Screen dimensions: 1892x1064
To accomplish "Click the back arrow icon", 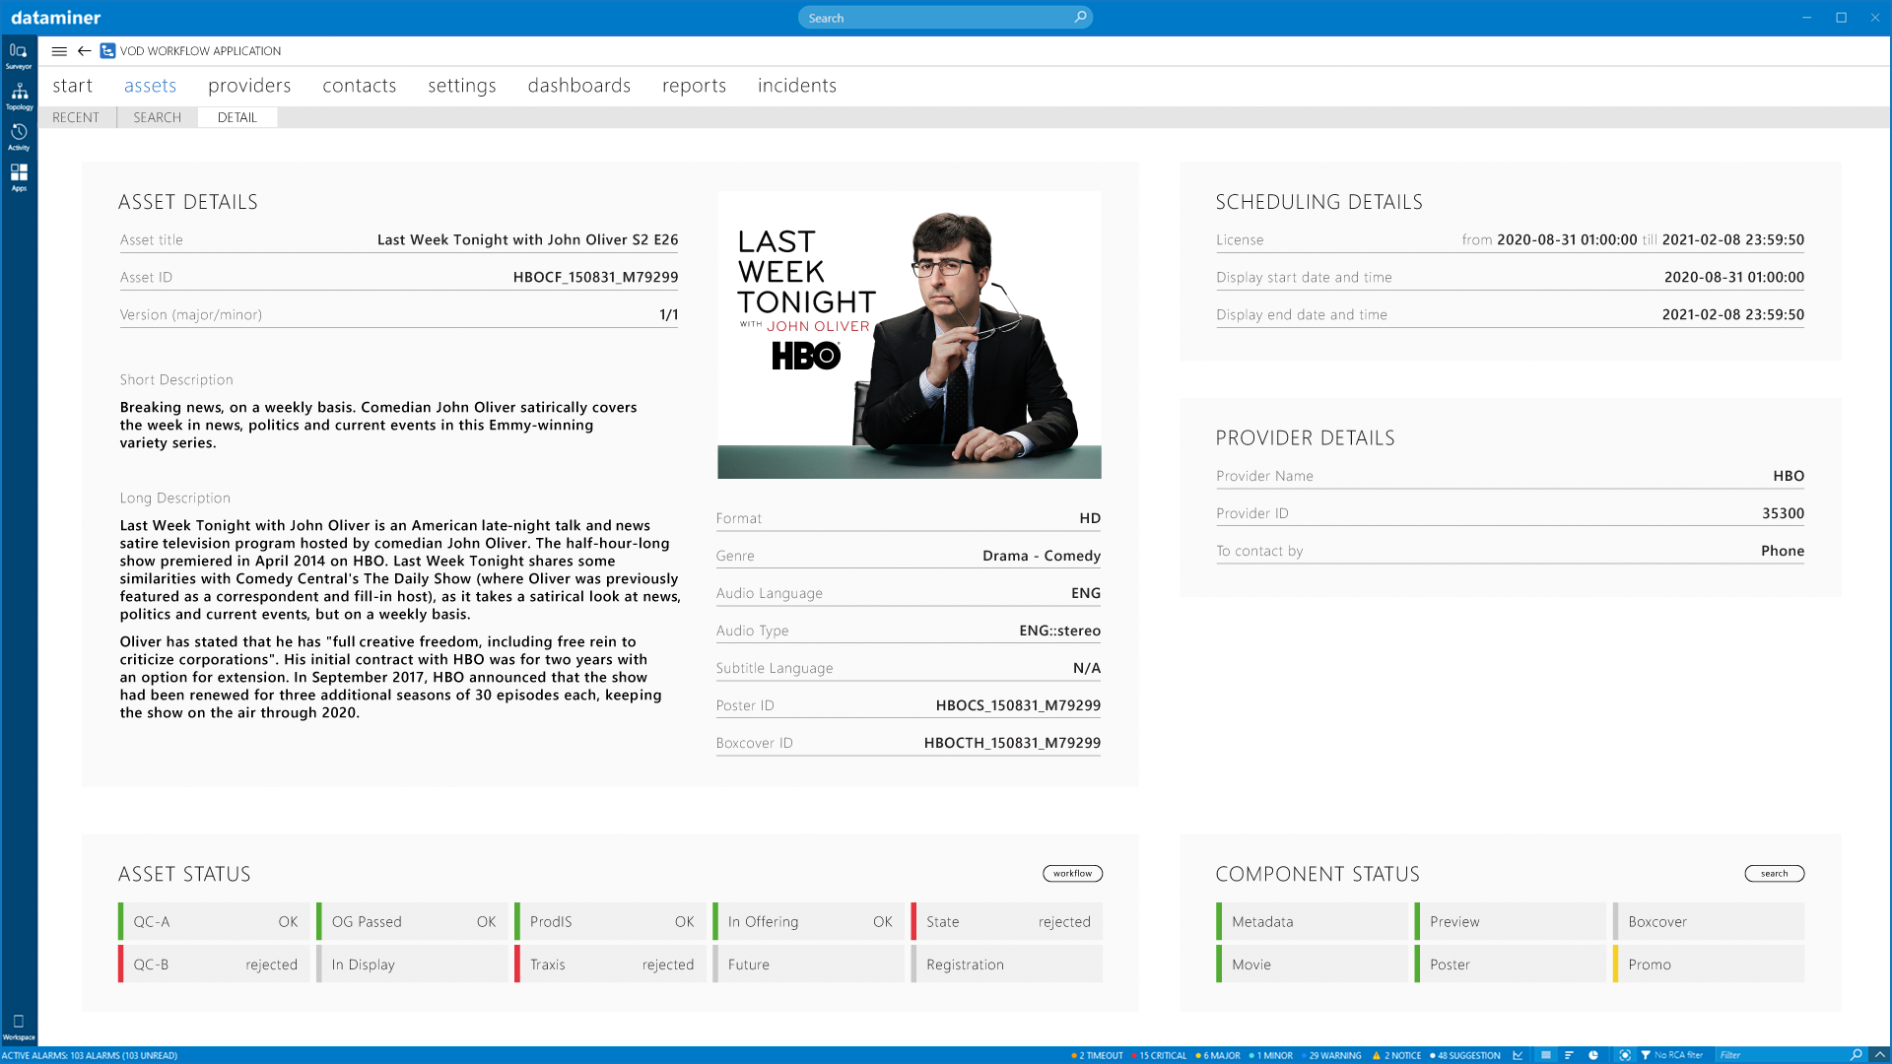I will tap(85, 51).
